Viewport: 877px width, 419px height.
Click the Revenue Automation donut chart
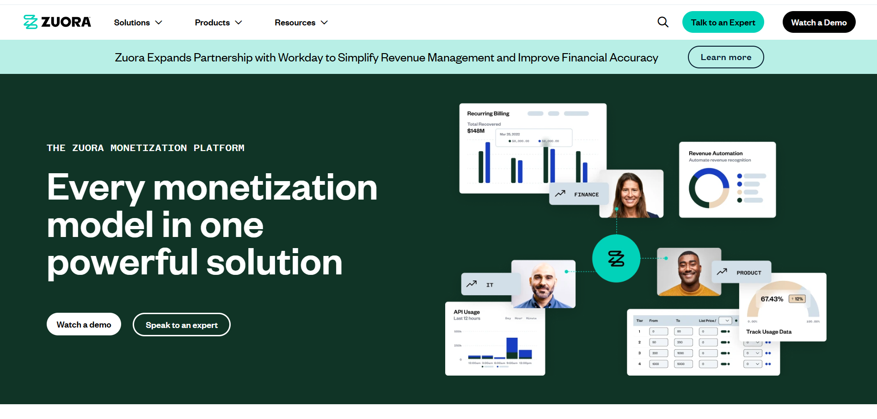pos(708,188)
